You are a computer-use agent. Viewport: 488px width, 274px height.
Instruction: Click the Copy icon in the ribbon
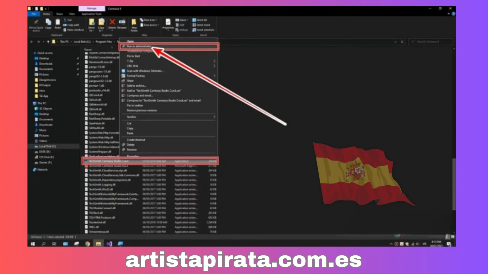[x=48, y=22]
